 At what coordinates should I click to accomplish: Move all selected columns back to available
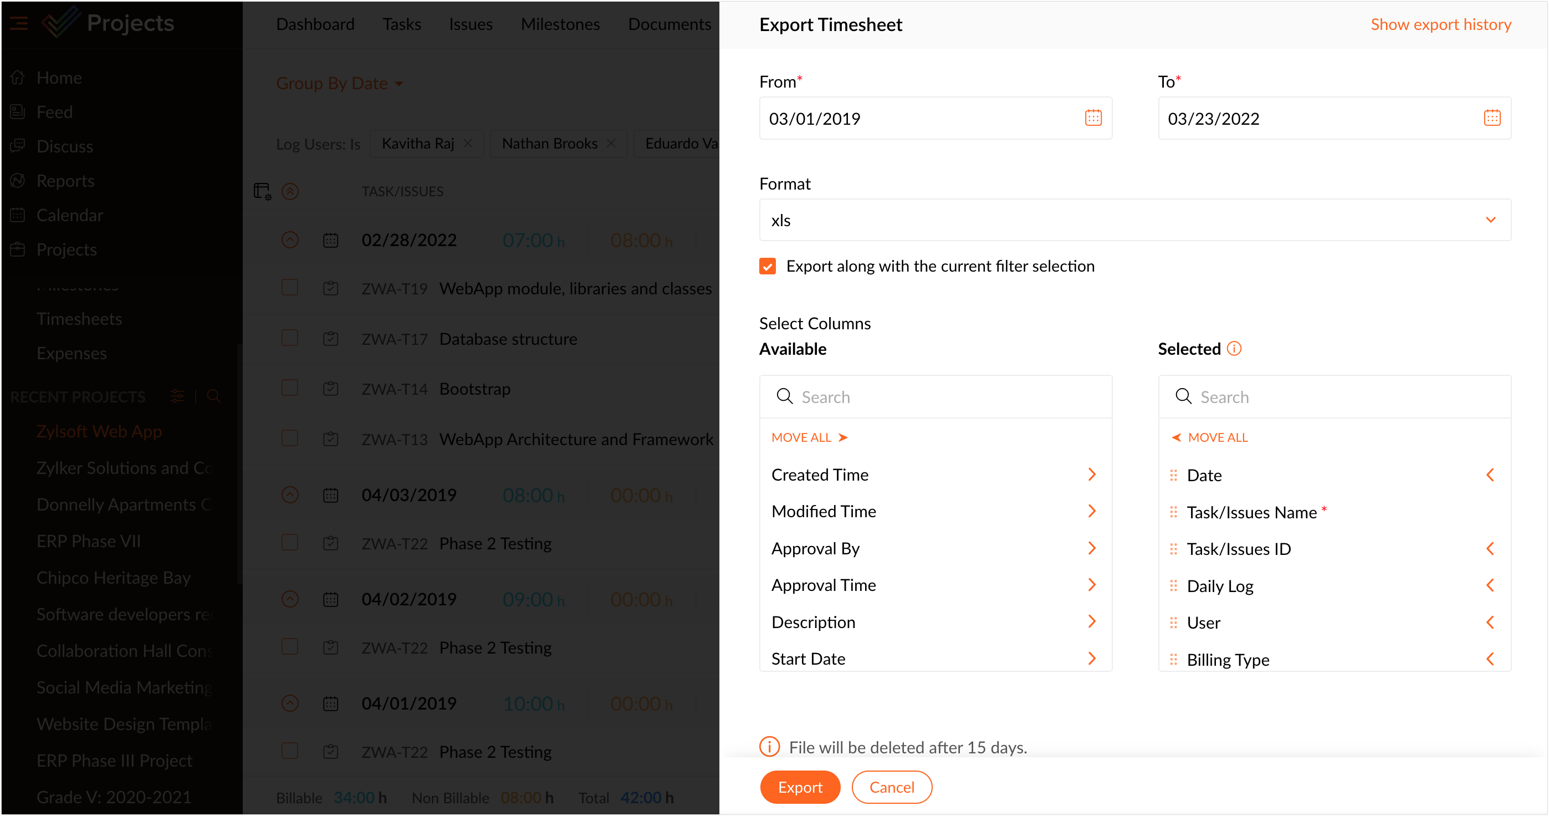coord(1210,437)
